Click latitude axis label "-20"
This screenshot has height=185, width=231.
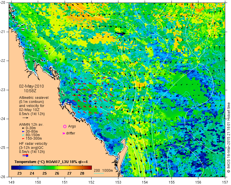3,3
